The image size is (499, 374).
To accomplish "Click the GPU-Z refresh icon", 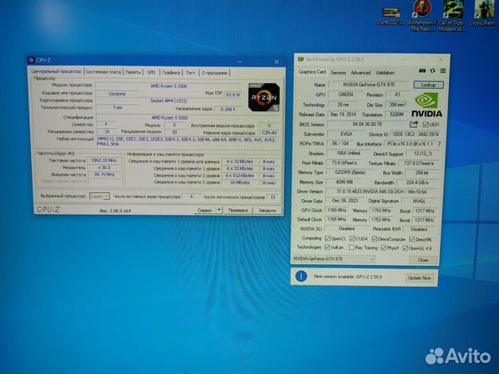I will click(432, 71).
